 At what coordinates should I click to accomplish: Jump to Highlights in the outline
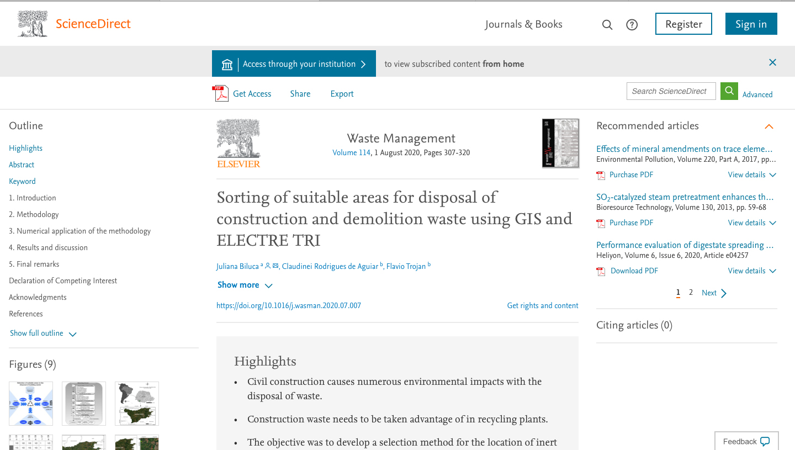pyautogui.click(x=25, y=148)
